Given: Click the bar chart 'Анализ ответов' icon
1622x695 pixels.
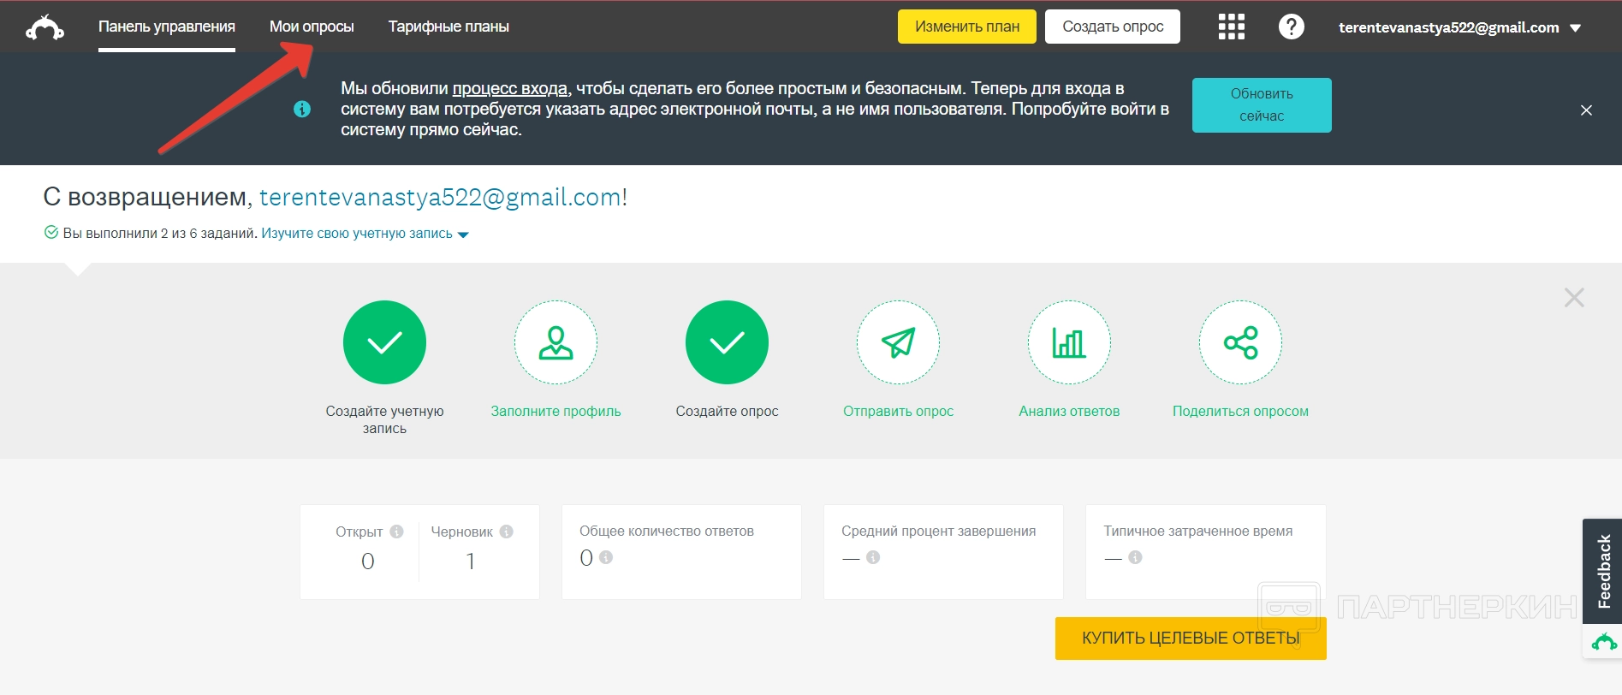Looking at the screenshot, I should 1069,342.
